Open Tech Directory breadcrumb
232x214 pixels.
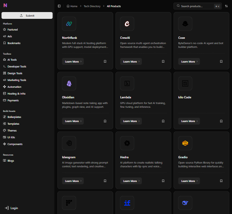click(92, 6)
